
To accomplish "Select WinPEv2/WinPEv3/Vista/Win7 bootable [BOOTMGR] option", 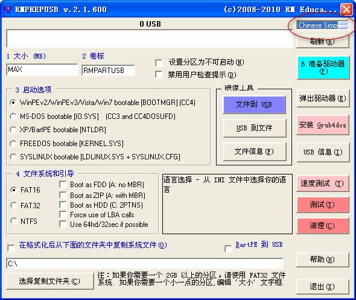I will [x=13, y=103].
